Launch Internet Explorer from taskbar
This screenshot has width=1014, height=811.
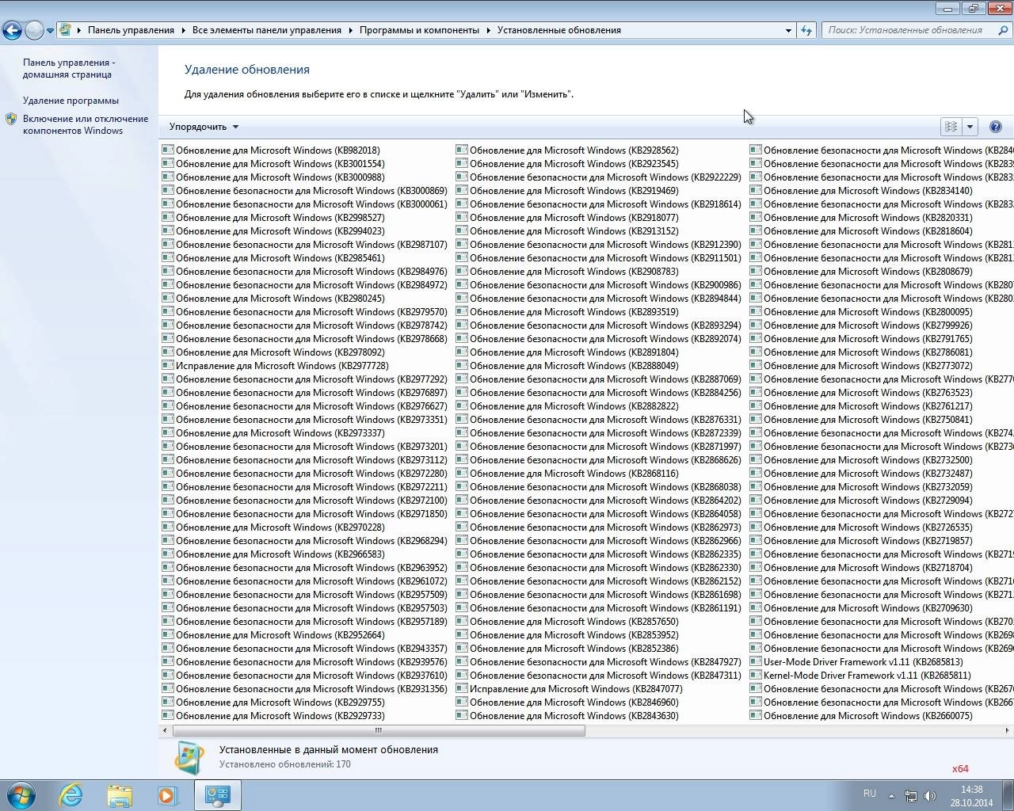71,794
